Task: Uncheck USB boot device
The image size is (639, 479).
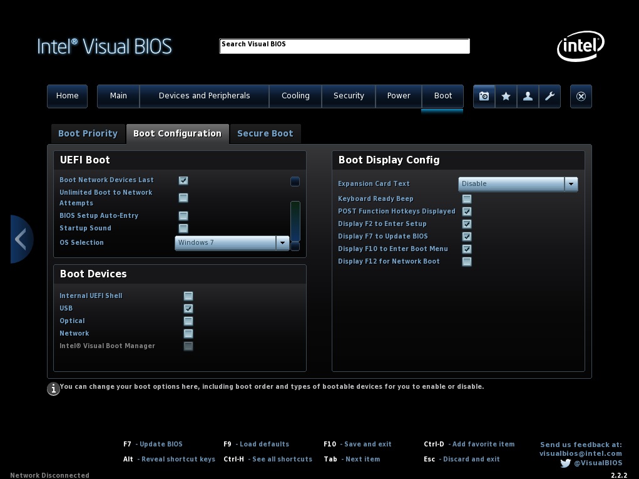Action: point(188,309)
